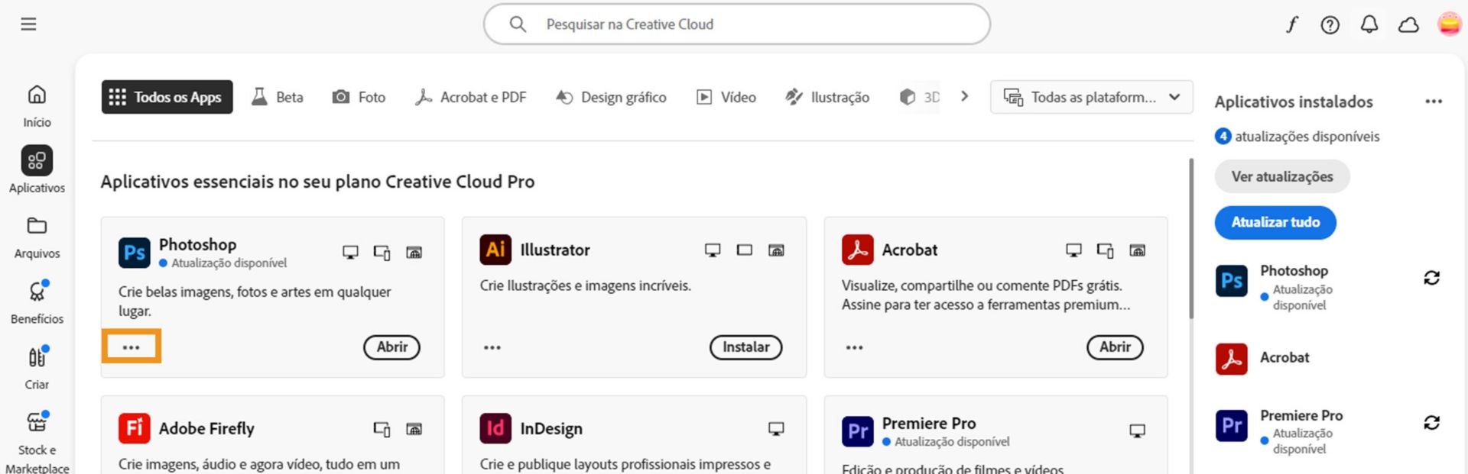Click the Premiere Pro card icon
Screen dimensions: 1468x474
(858, 431)
